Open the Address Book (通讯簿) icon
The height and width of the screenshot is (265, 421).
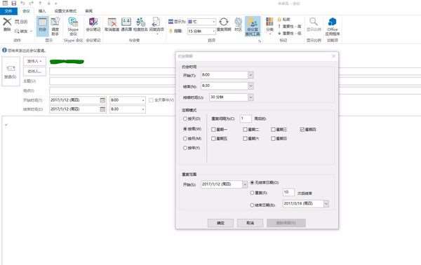(x=126, y=22)
